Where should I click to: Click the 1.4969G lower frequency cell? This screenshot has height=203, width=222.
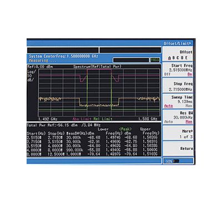pos(113,141)
